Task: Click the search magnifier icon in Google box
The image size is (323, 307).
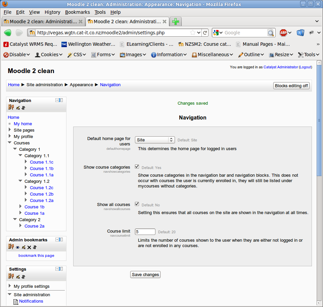Action: pyautogui.click(x=271, y=33)
